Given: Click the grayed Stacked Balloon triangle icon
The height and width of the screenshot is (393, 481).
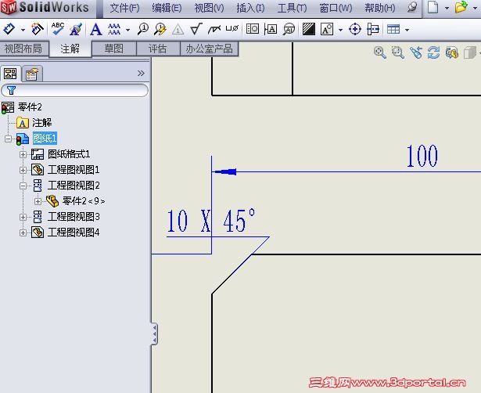Looking at the screenshot, I should click(x=178, y=30).
